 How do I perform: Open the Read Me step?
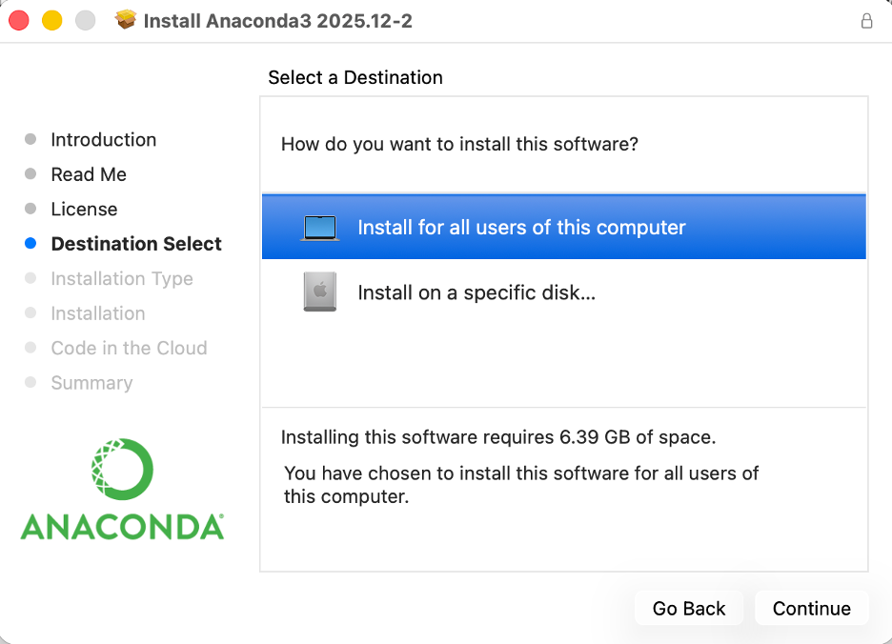(89, 174)
